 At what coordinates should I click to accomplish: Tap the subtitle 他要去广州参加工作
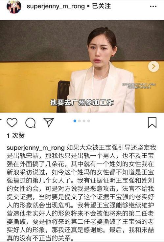(x=82, y=102)
